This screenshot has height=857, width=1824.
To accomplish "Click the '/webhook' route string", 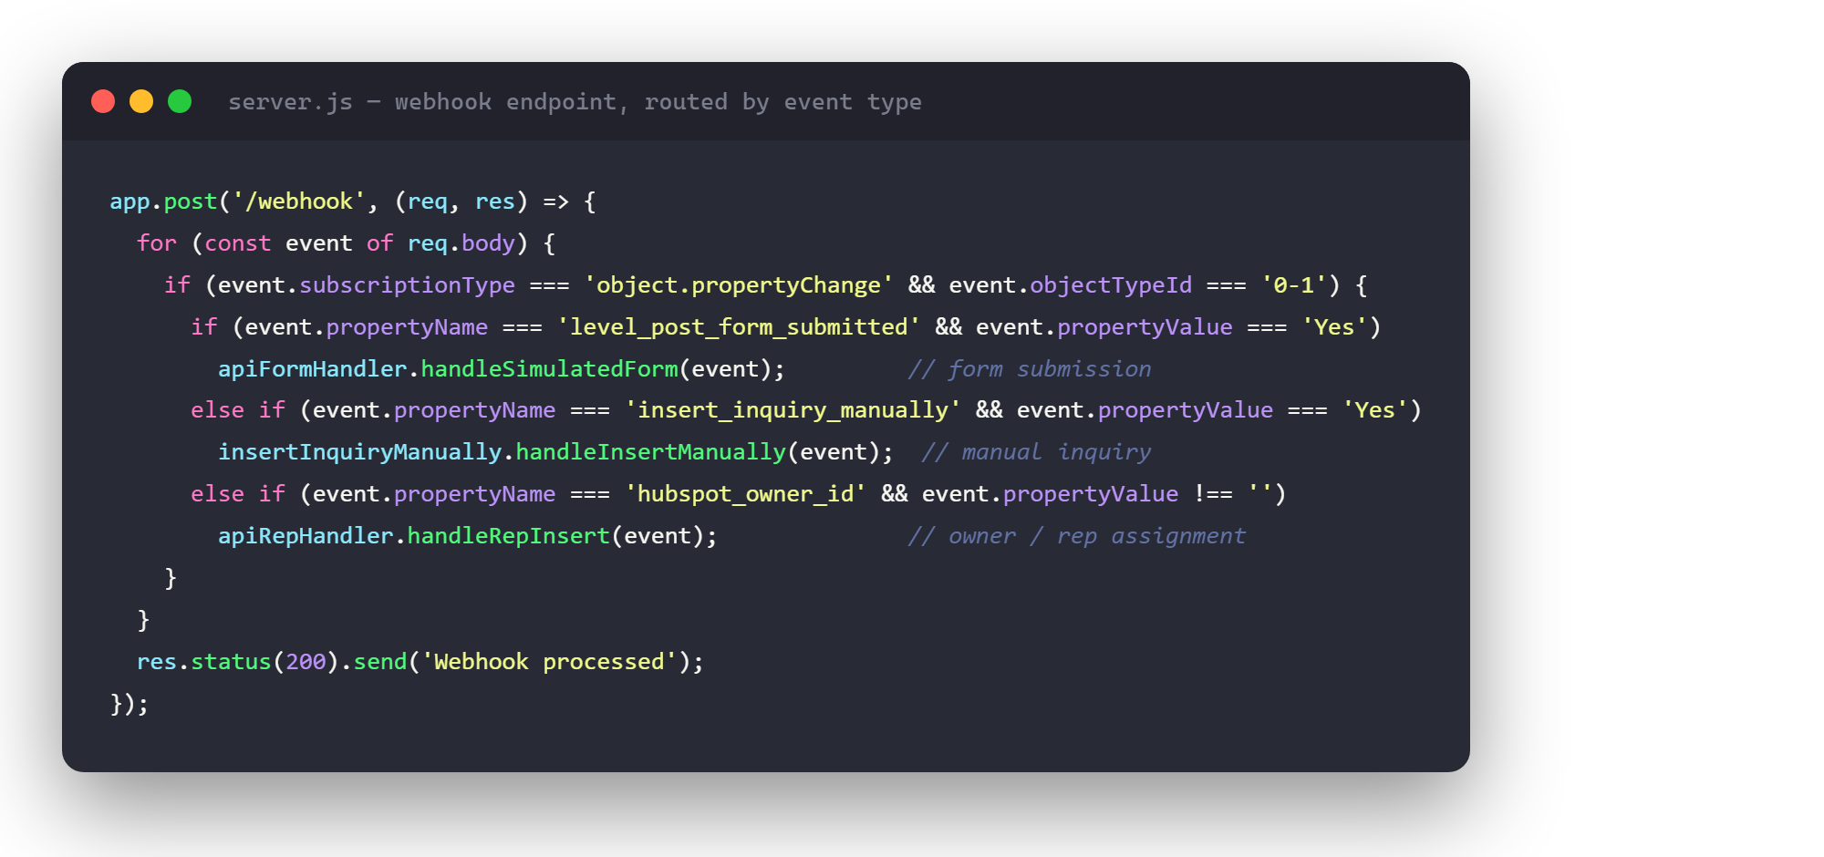I will pos(299,201).
